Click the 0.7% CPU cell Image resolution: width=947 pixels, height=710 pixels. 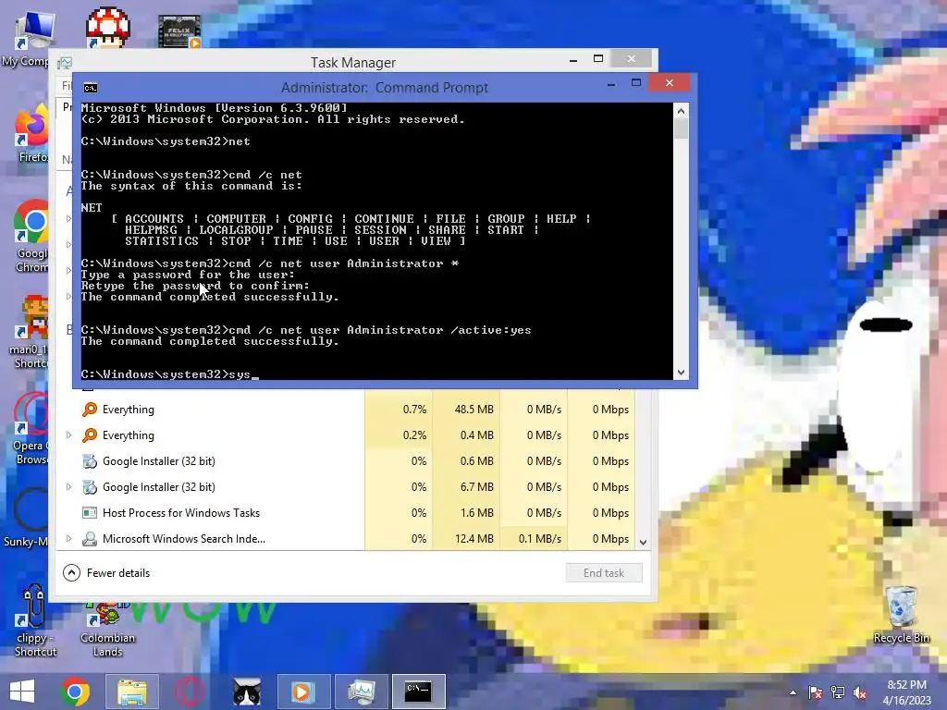(399, 410)
